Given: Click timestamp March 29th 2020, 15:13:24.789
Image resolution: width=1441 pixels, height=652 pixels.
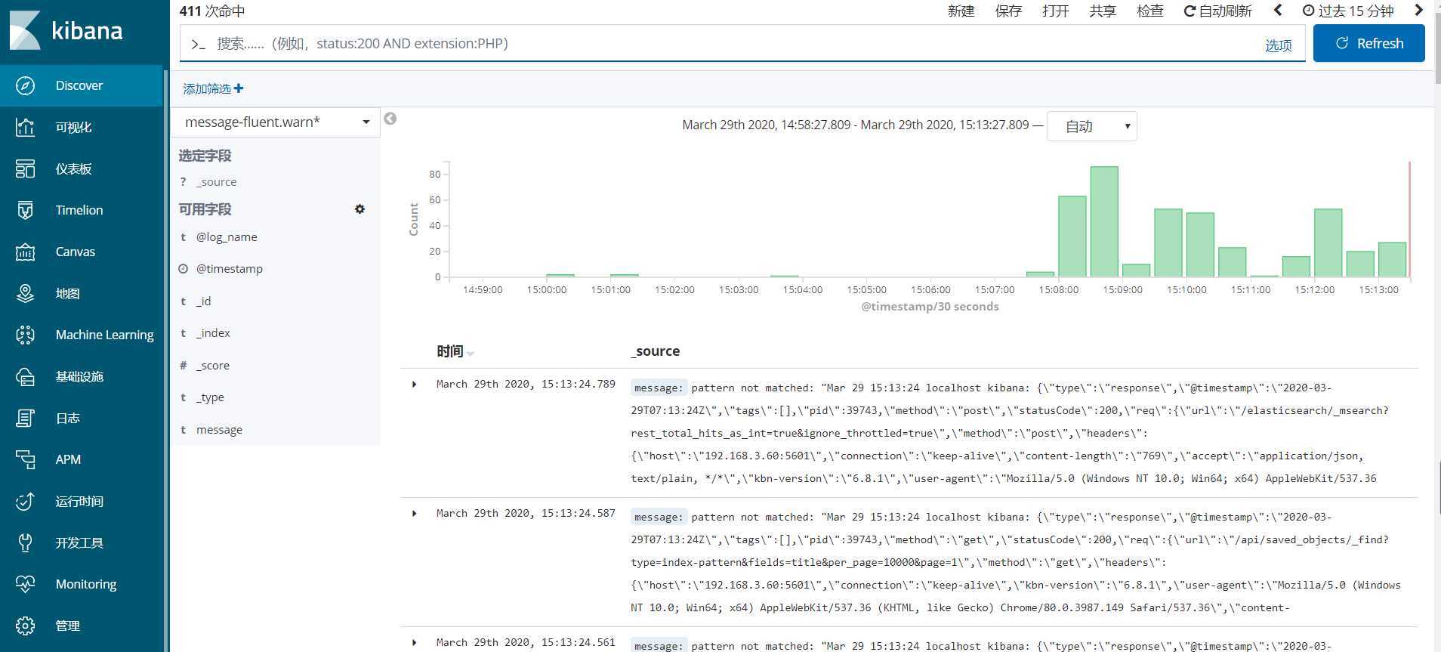Looking at the screenshot, I should coord(526,384).
